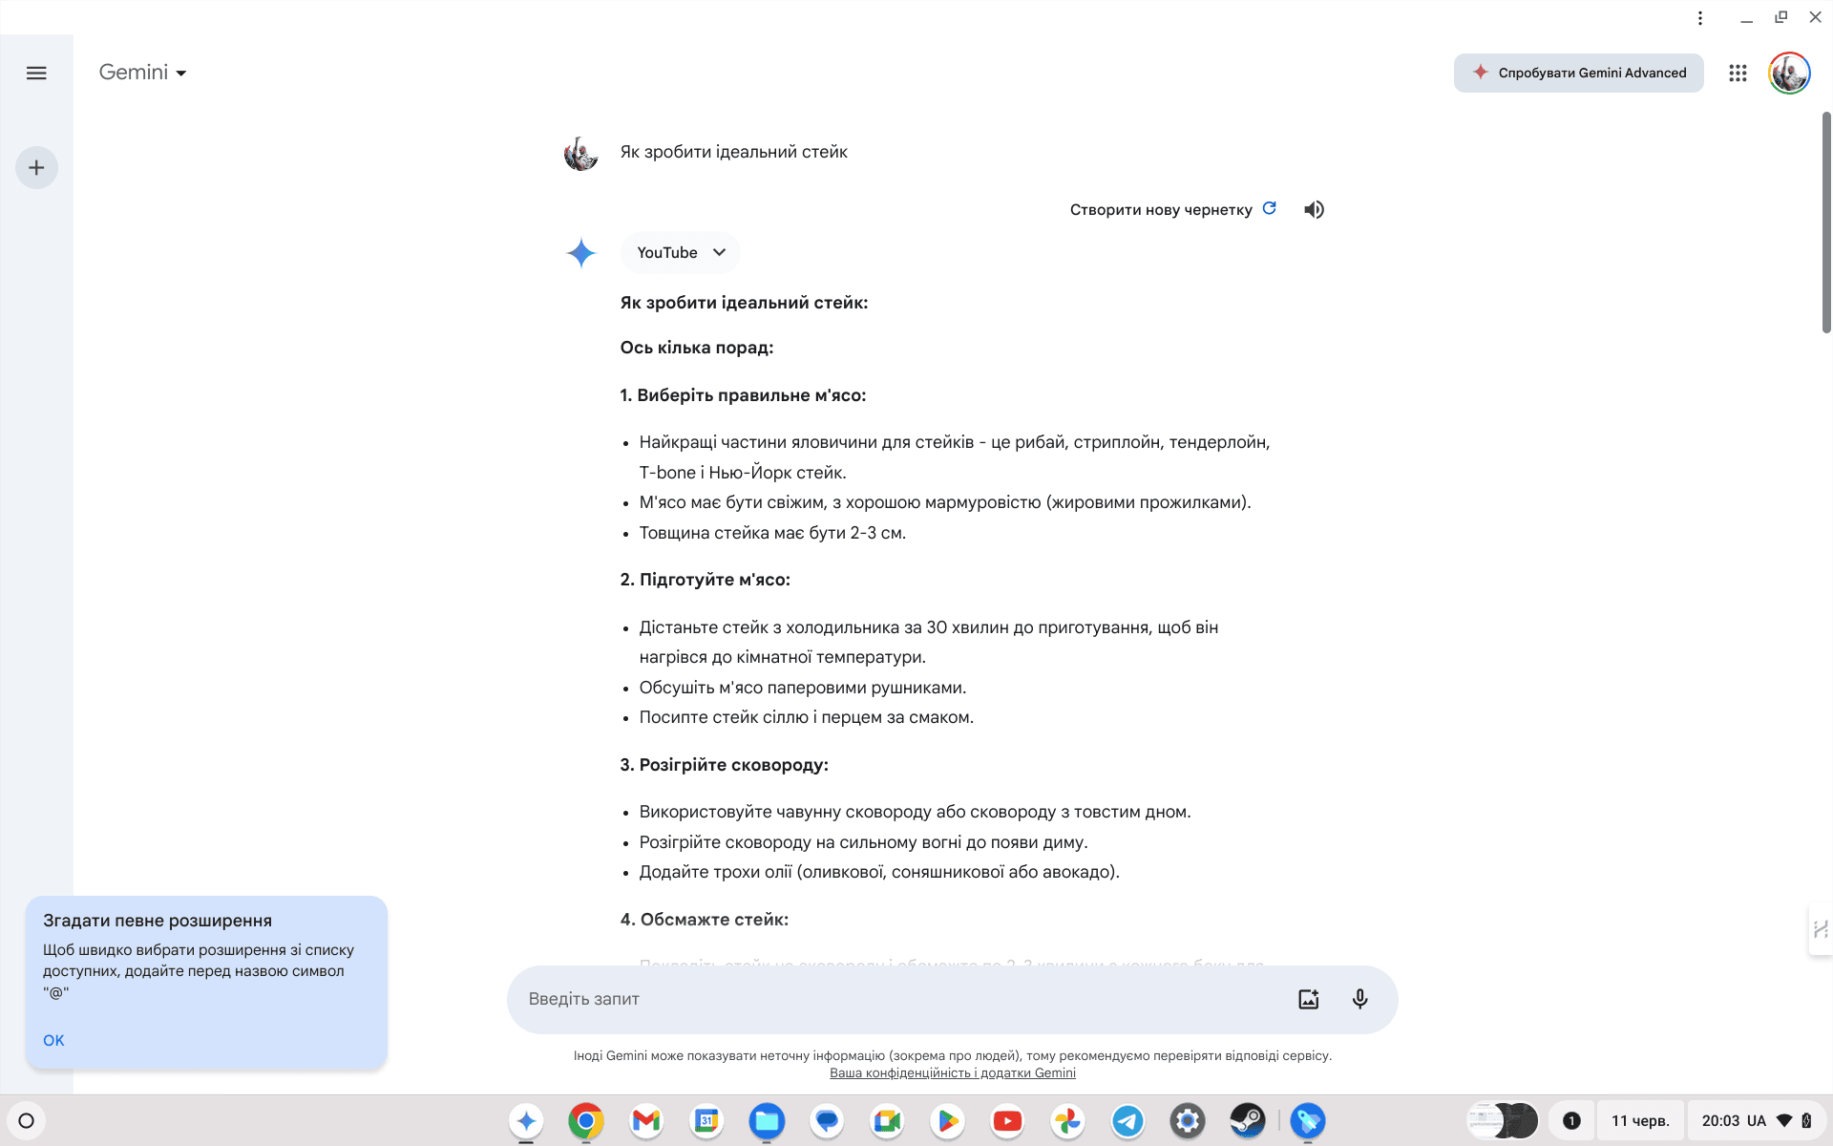Click the refresh/regenerate draft icon
This screenshot has width=1833, height=1146.
tap(1270, 208)
